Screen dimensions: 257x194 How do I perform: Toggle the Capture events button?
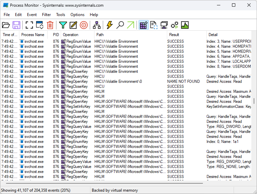coord(29,25)
